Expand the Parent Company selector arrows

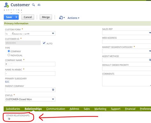click(53, 90)
